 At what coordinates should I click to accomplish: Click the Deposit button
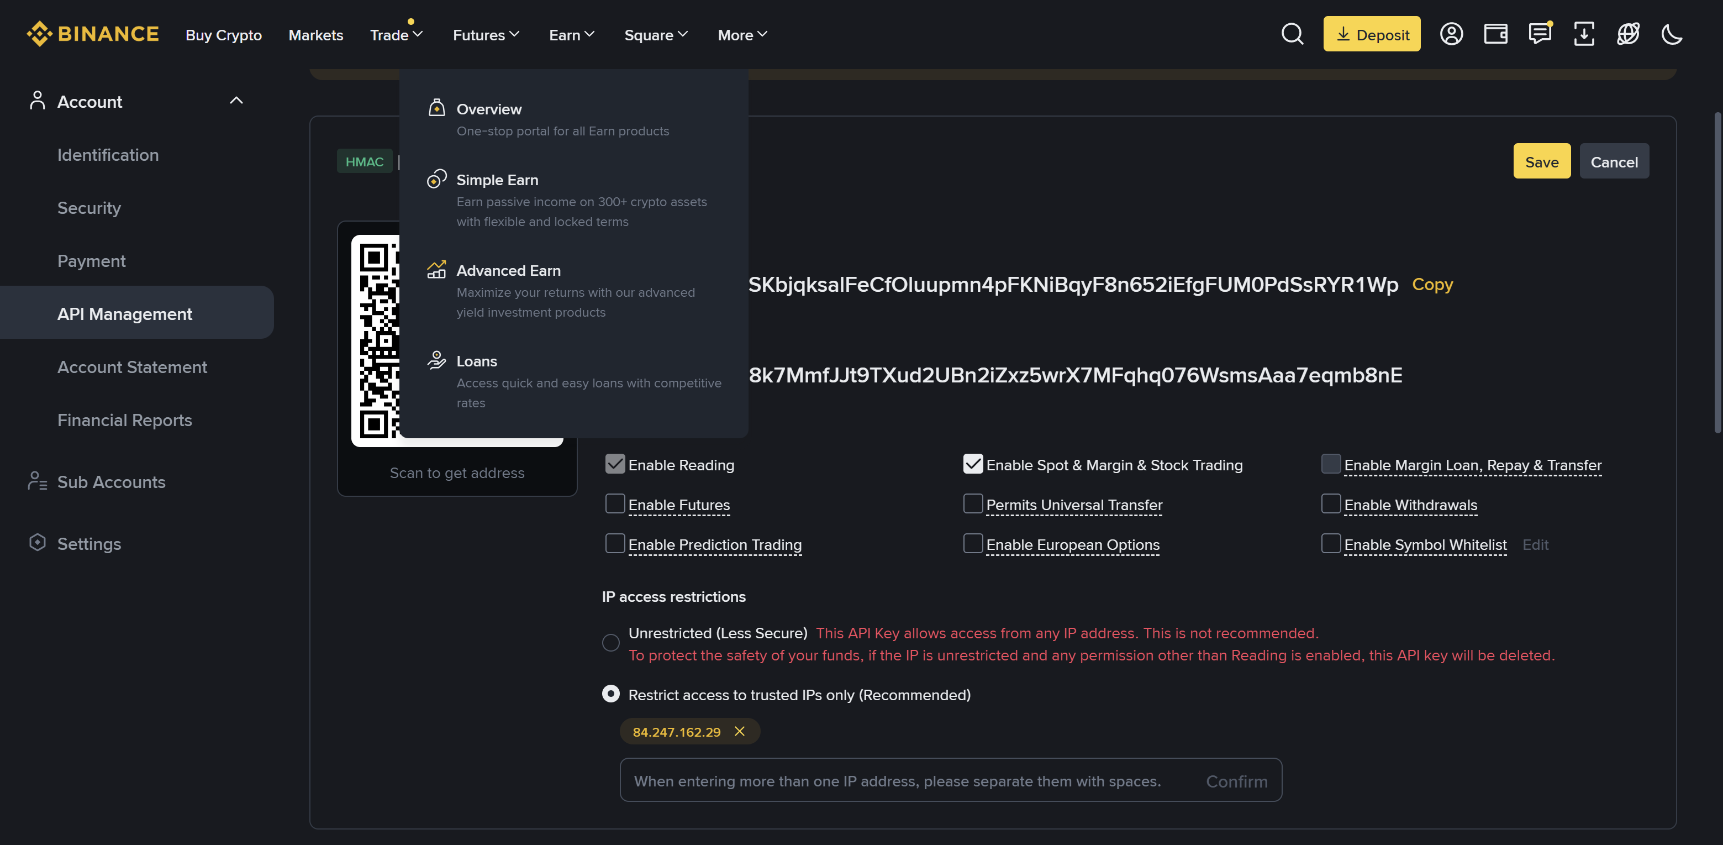point(1372,34)
